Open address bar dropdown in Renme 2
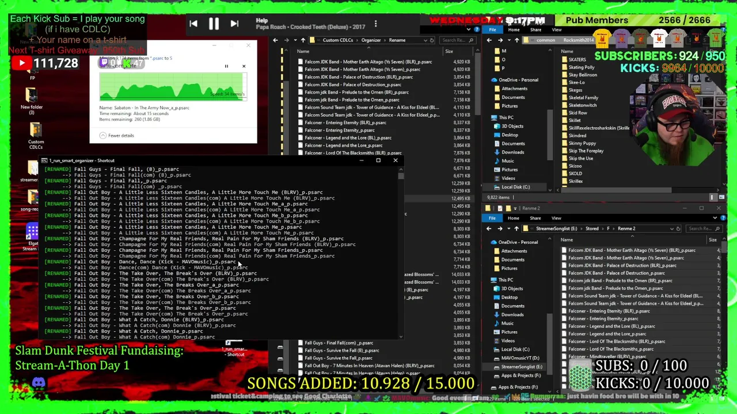 (671, 229)
